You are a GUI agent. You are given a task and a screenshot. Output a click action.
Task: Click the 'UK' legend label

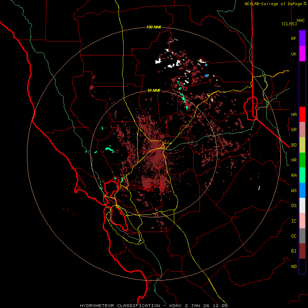(294, 54)
